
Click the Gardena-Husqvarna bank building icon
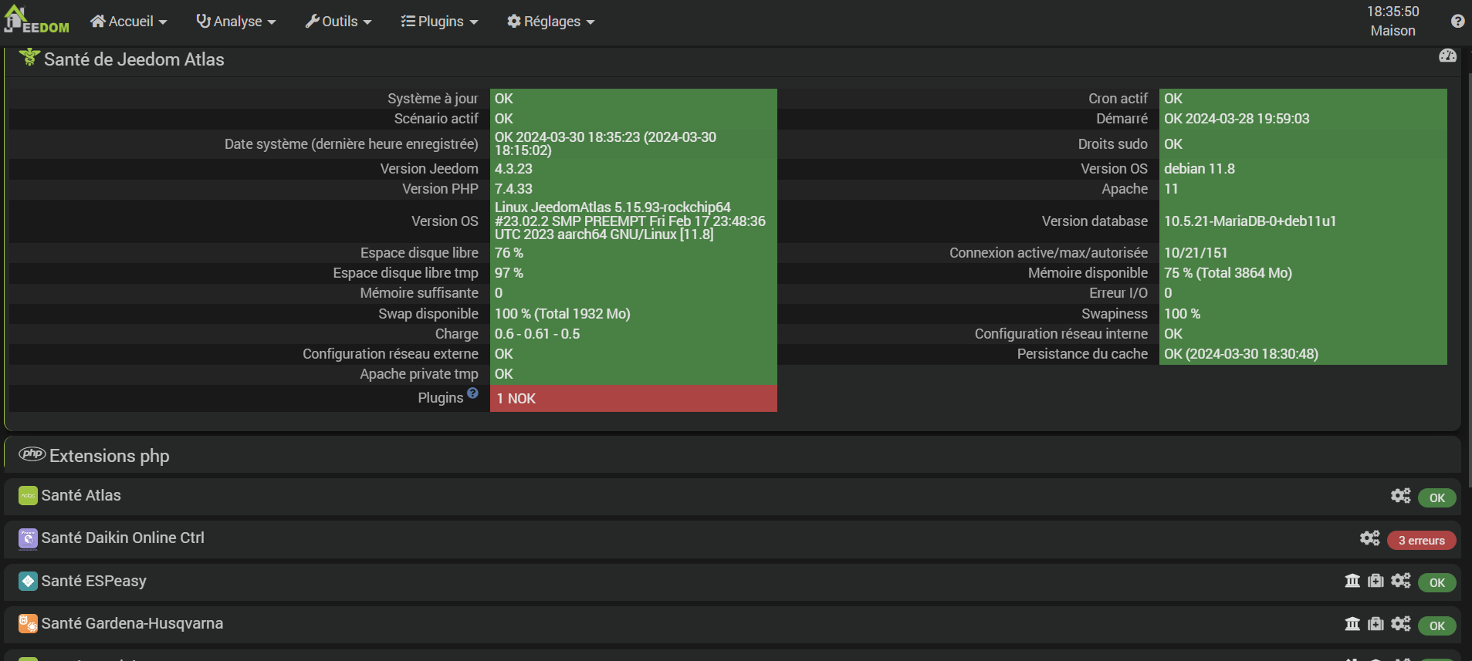[x=1352, y=623]
